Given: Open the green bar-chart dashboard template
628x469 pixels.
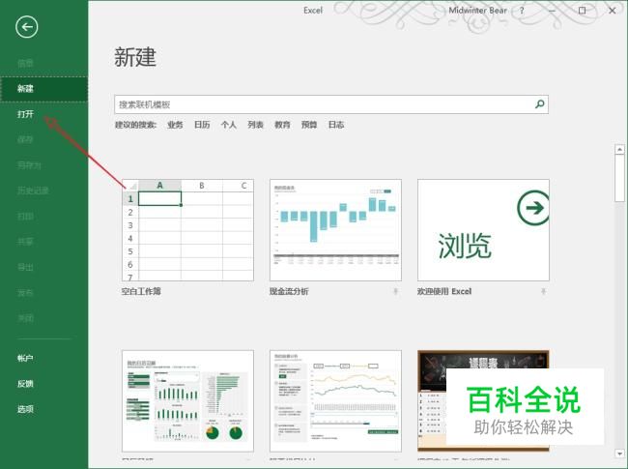Looking at the screenshot, I should click(x=187, y=401).
